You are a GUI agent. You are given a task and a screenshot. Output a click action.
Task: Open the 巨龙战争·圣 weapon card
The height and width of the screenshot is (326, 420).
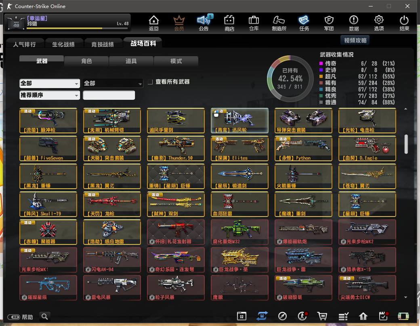coord(239,260)
